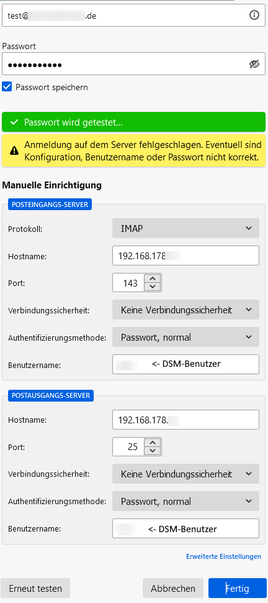Focus the outgoing server Hostname field
Viewport: 268px width, 603px height.
(186, 419)
